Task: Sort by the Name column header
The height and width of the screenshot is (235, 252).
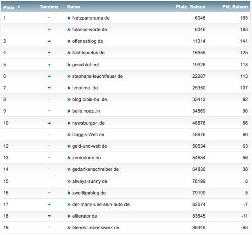Action: pyautogui.click(x=73, y=7)
